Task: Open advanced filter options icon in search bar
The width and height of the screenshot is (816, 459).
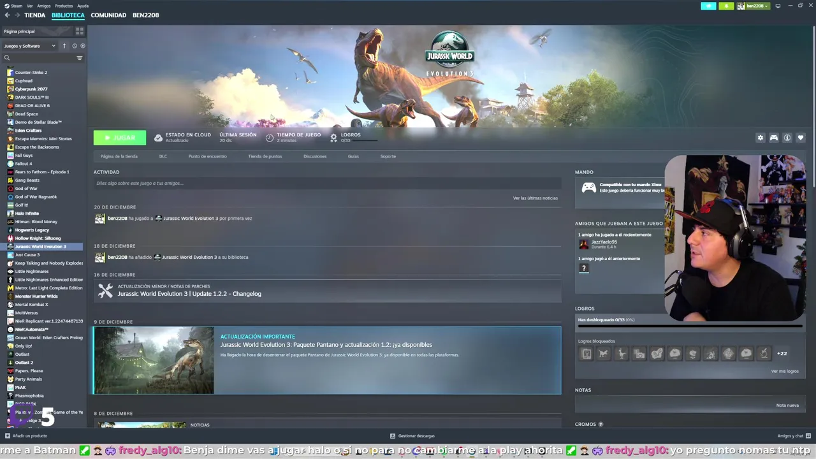Action: pyautogui.click(x=80, y=58)
